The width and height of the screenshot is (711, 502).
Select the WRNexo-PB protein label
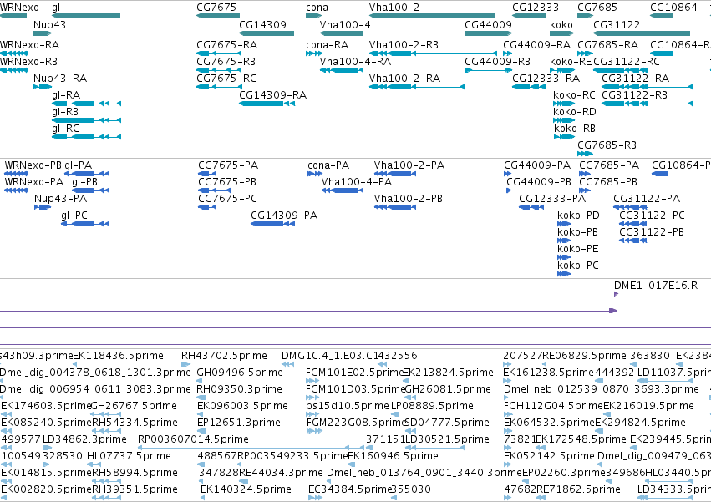coord(33,165)
